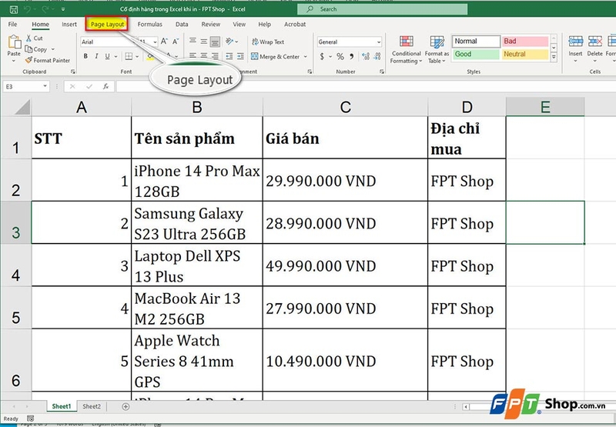Click the Orientation text angle icon

click(x=229, y=41)
